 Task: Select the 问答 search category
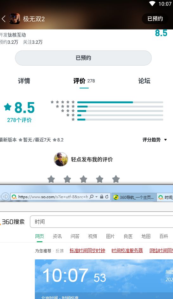75,237
